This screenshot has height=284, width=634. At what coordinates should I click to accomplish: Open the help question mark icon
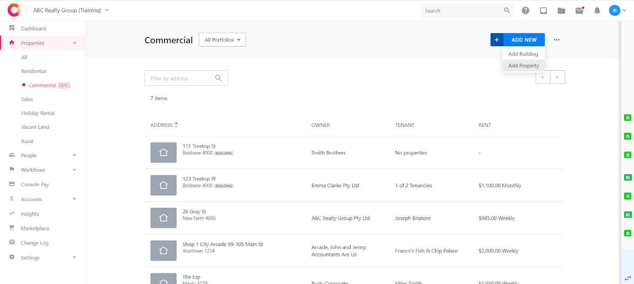525,11
